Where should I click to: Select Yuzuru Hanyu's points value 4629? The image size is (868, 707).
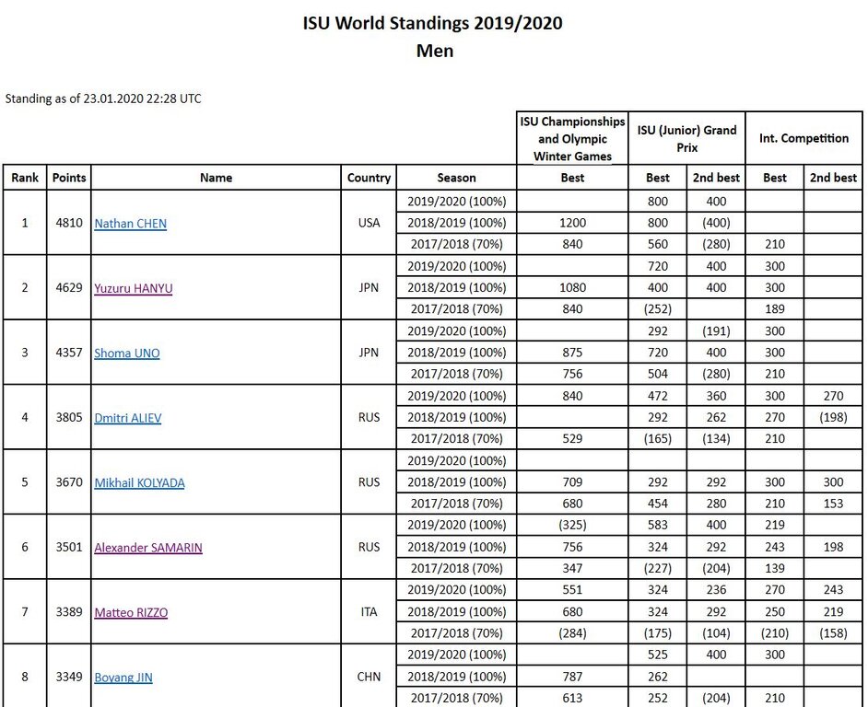point(69,287)
